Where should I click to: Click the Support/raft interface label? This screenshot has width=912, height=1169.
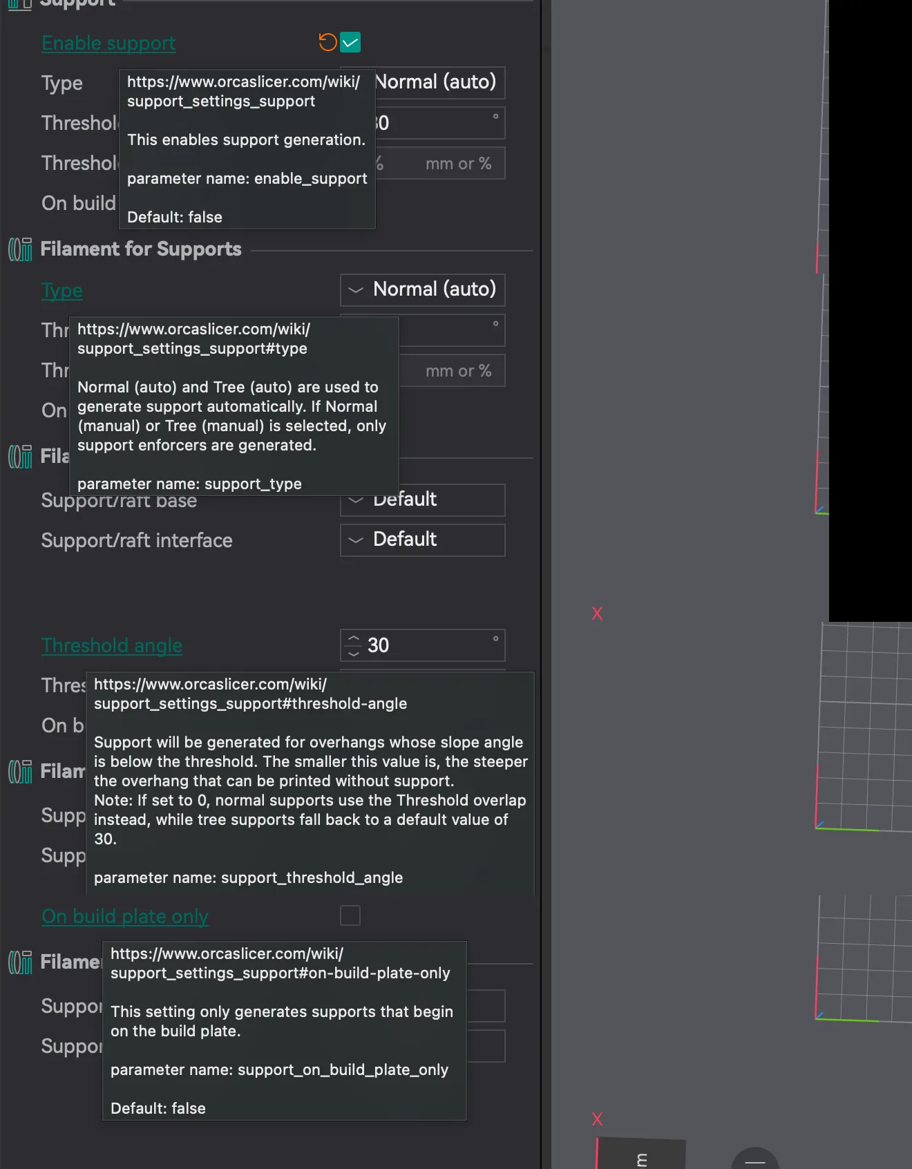137,540
